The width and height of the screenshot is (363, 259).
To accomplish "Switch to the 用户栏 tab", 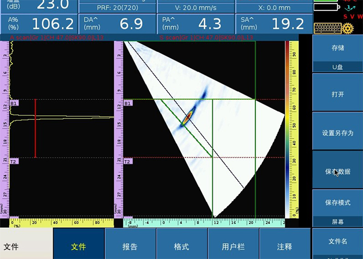I will [233, 244].
